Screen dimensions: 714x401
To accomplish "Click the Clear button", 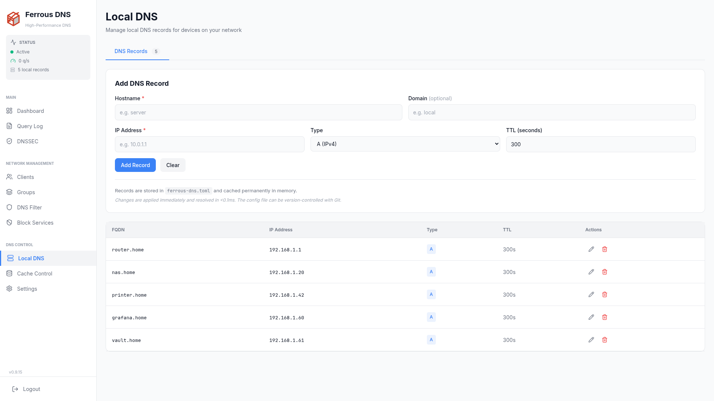I will pyautogui.click(x=173, y=165).
